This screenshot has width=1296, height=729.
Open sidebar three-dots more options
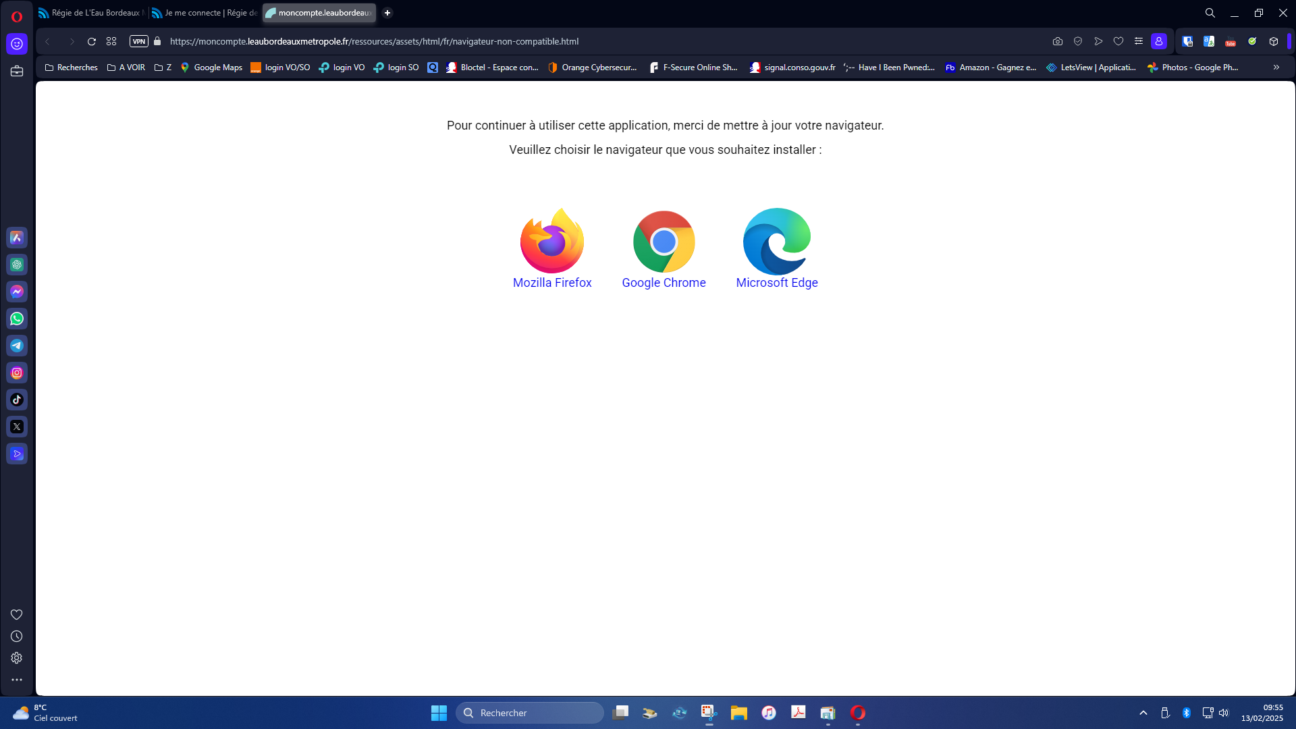(x=17, y=680)
